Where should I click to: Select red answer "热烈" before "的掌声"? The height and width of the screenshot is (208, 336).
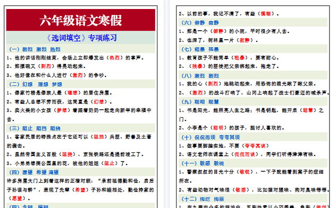tap(115, 58)
